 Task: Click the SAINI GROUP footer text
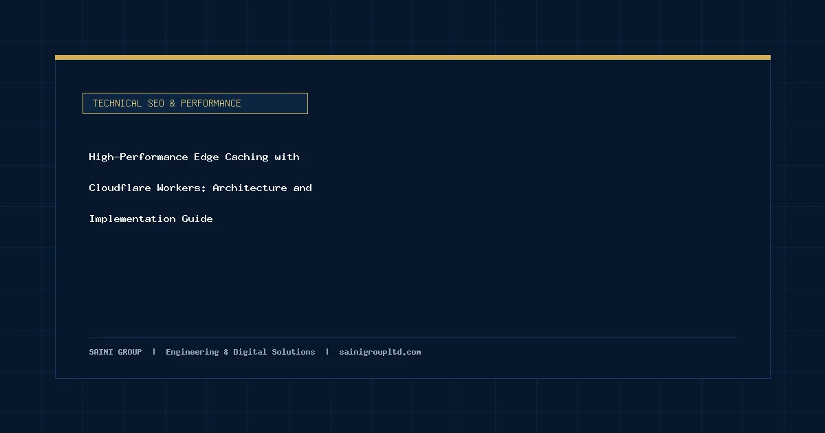click(115, 352)
